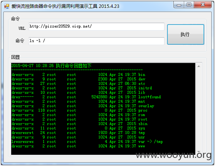Click the window title bar text
This screenshot has height=166, width=215.
(x=65, y=6)
